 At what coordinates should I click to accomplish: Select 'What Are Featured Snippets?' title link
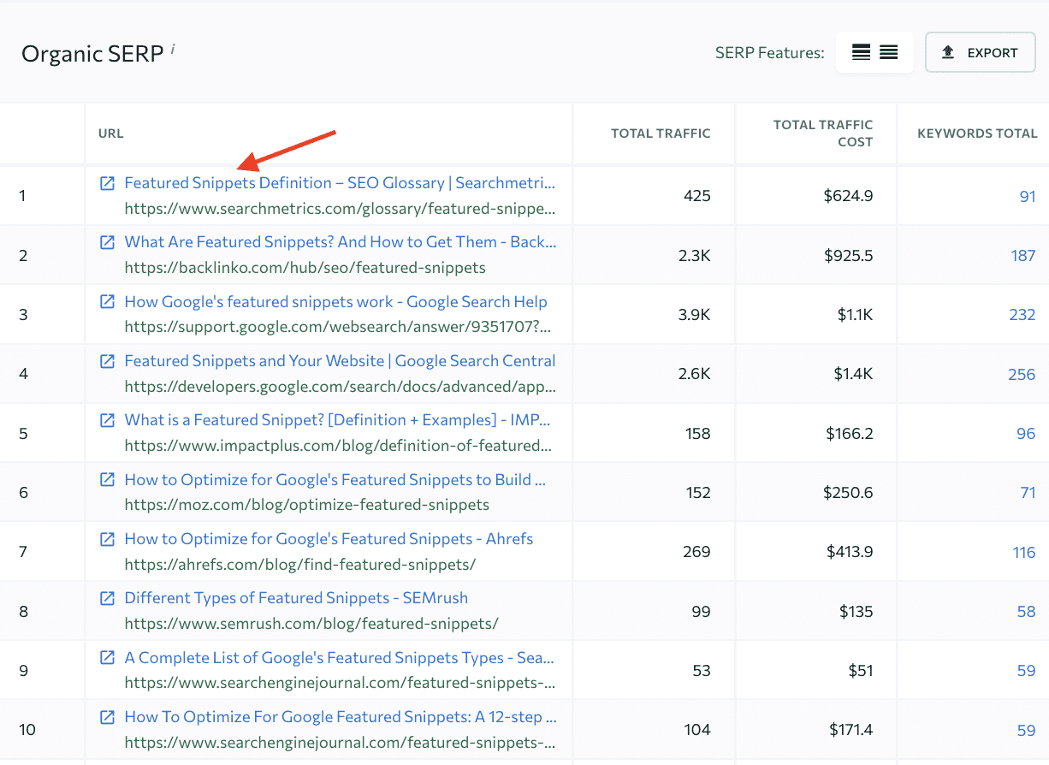[x=339, y=242]
